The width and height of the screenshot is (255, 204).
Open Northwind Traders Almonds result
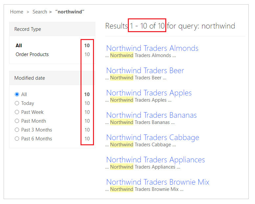152,48
